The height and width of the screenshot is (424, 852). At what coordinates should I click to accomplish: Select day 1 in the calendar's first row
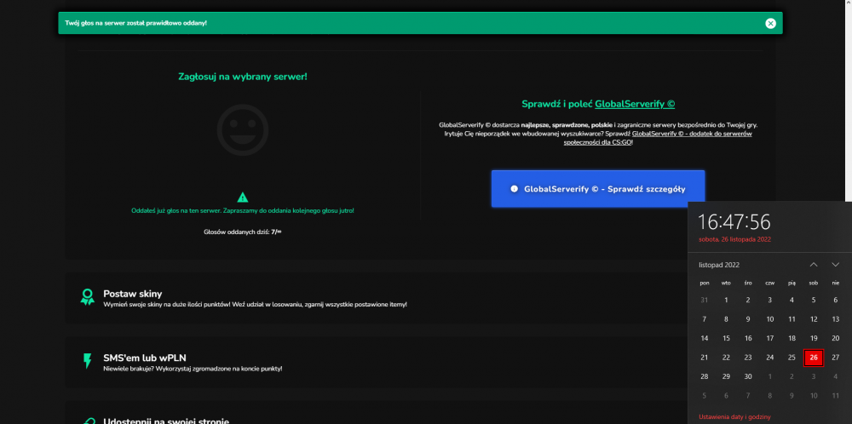(x=726, y=300)
